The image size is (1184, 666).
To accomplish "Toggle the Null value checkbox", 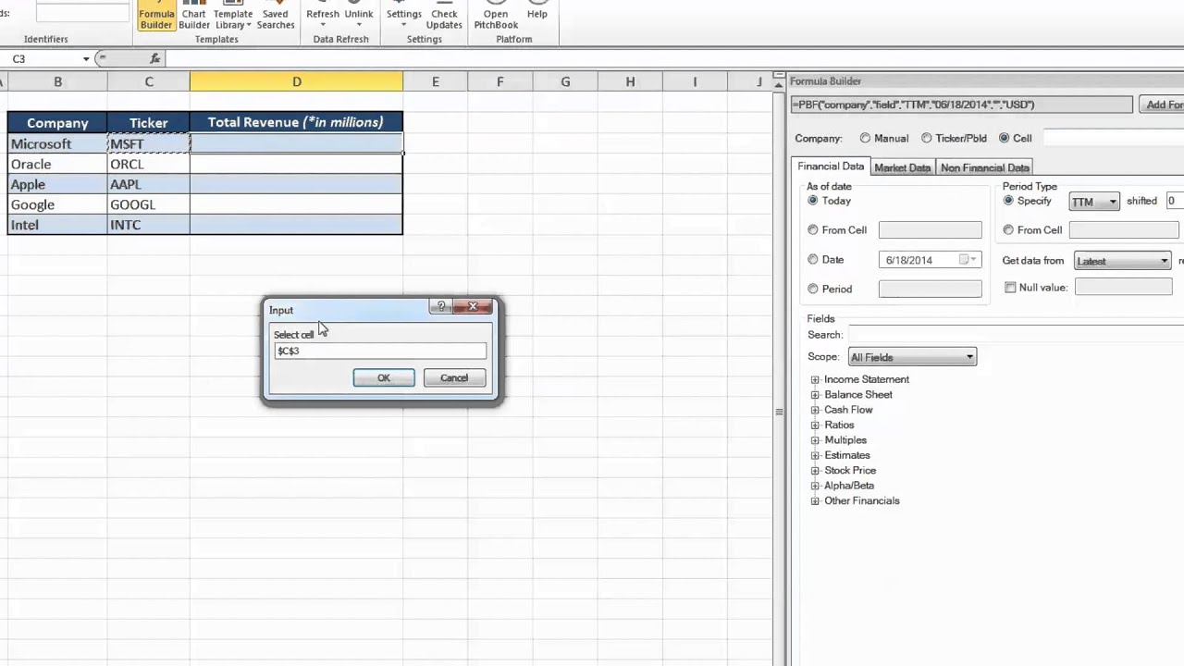I will click(x=1010, y=288).
